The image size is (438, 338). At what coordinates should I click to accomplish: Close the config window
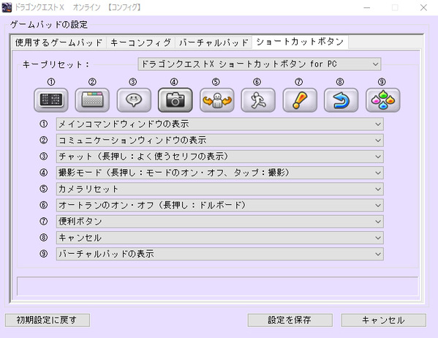423,7
